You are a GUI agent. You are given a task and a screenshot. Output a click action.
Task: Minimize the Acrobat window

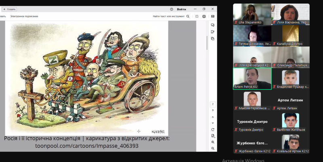[195, 9]
